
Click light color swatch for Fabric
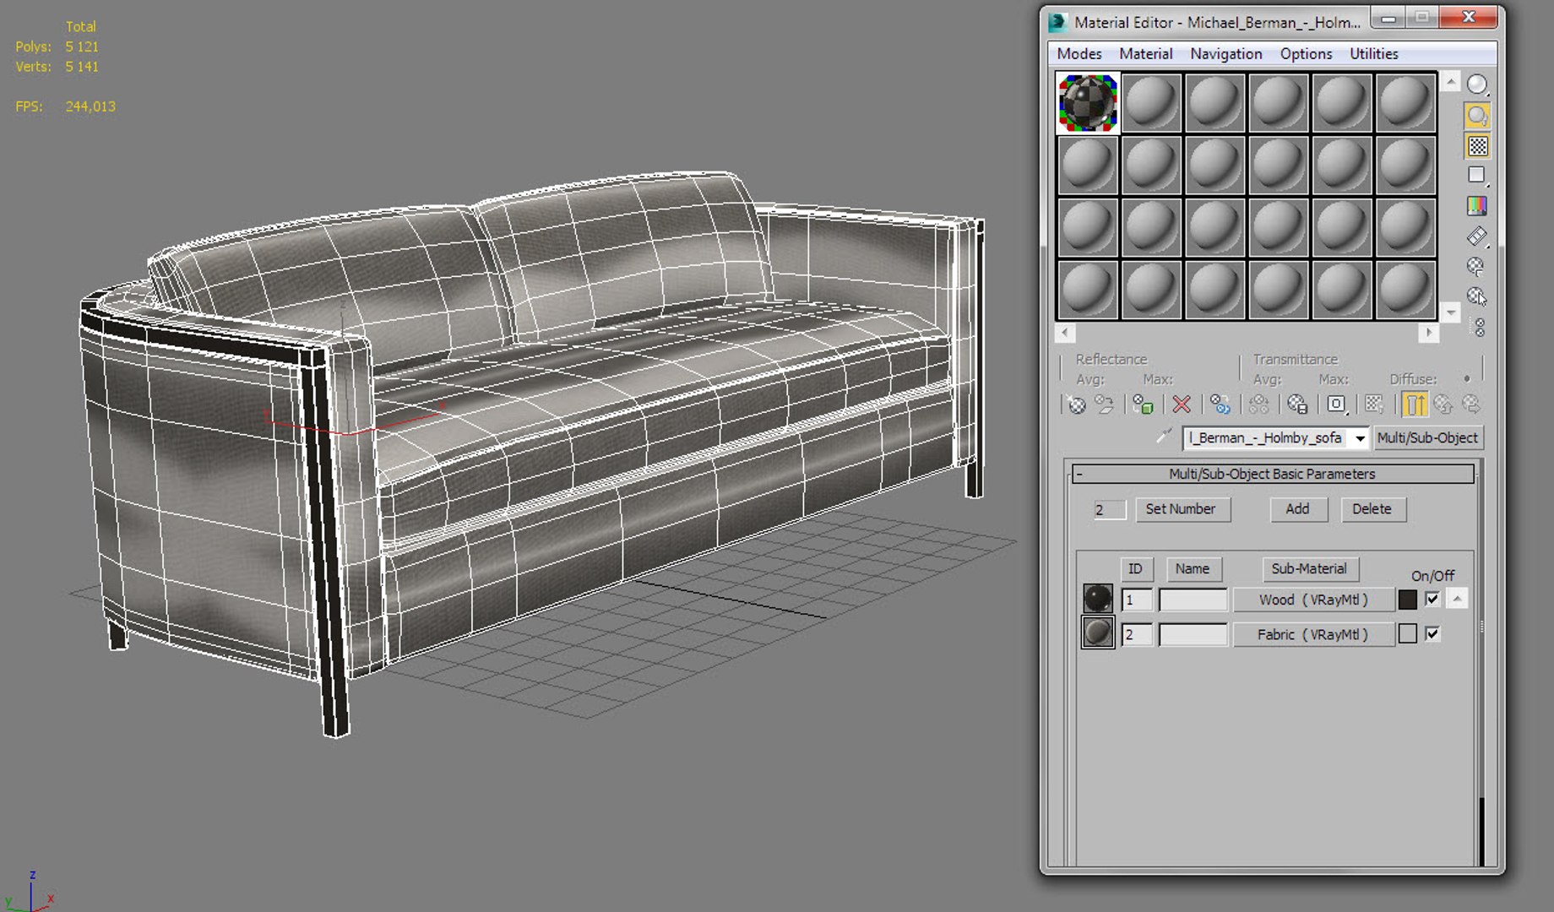(1407, 634)
